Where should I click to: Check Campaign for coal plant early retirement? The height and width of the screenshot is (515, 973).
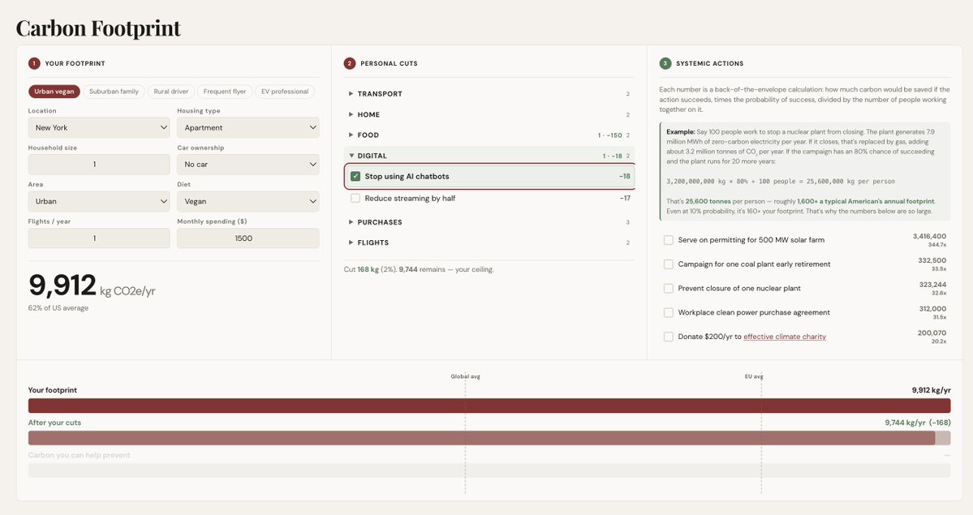click(x=669, y=264)
